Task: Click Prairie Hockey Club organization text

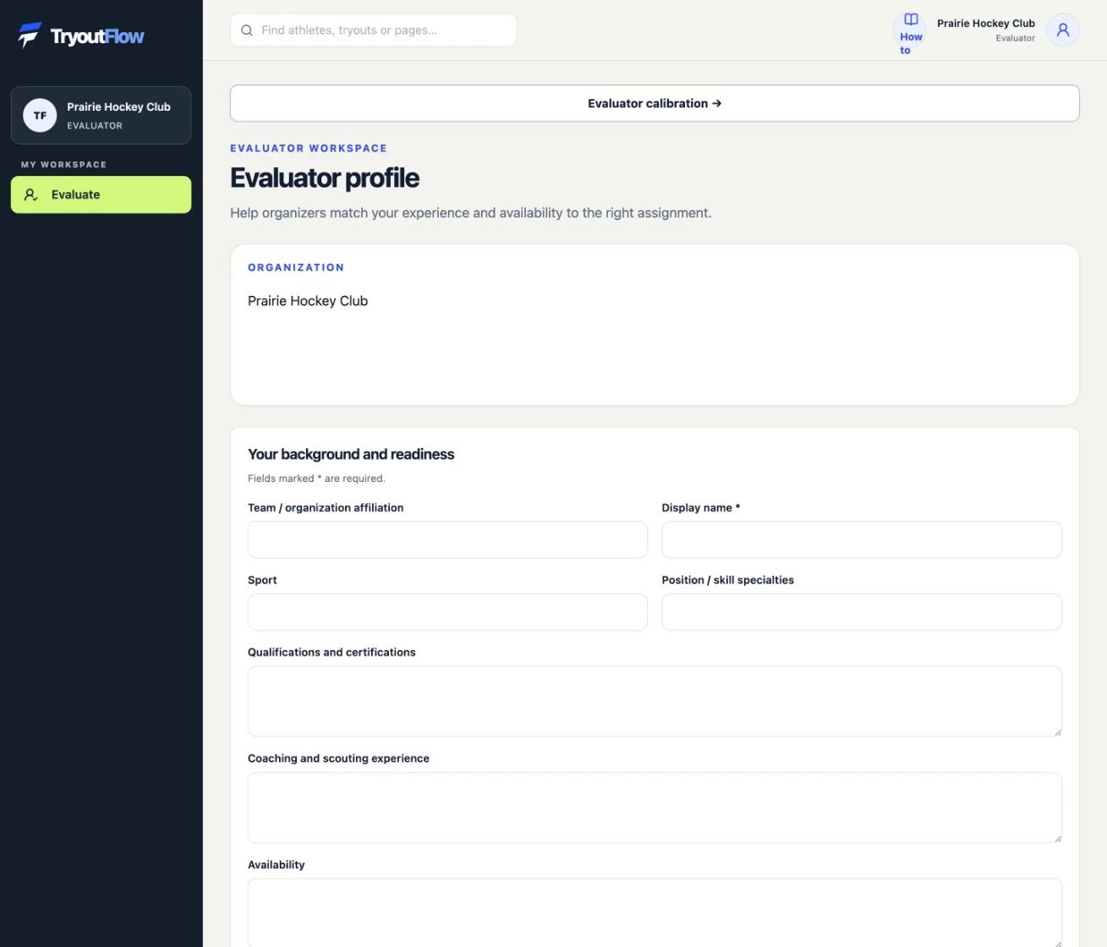Action: 308,301
